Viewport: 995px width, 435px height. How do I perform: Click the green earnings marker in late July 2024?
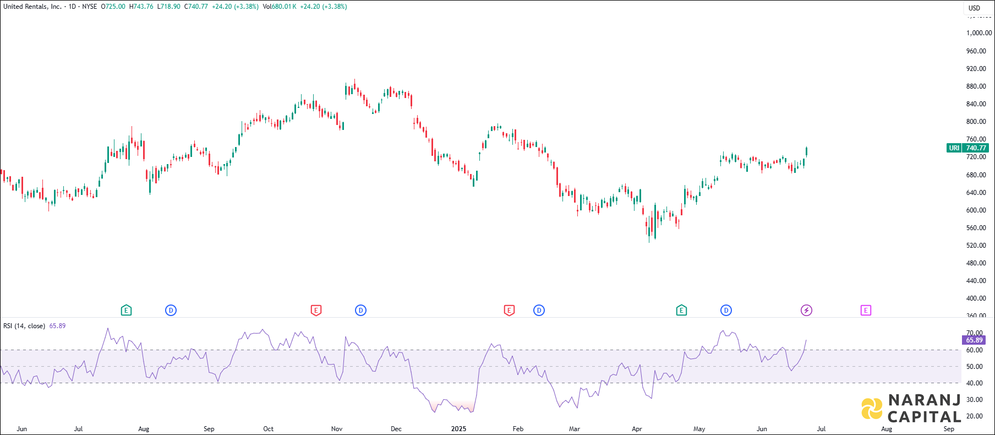point(126,311)
